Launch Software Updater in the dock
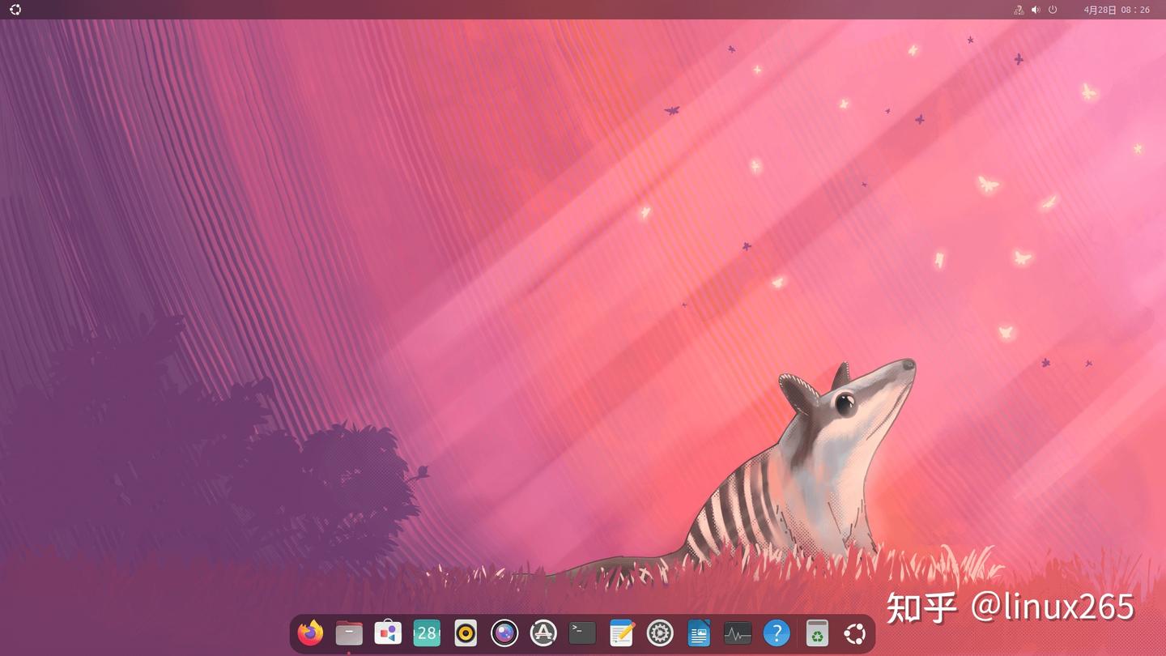 (x=543, y=633)
